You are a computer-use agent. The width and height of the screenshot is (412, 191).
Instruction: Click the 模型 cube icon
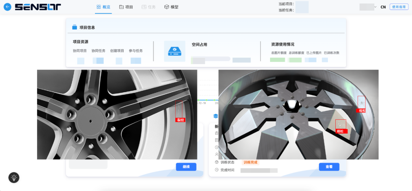tap(167, 7)
